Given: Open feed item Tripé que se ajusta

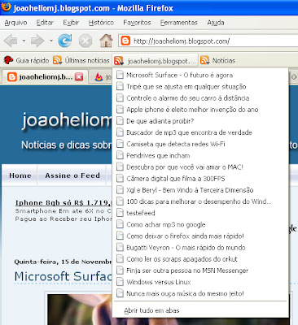Looking at the screenshot, I should click(199, 87).
